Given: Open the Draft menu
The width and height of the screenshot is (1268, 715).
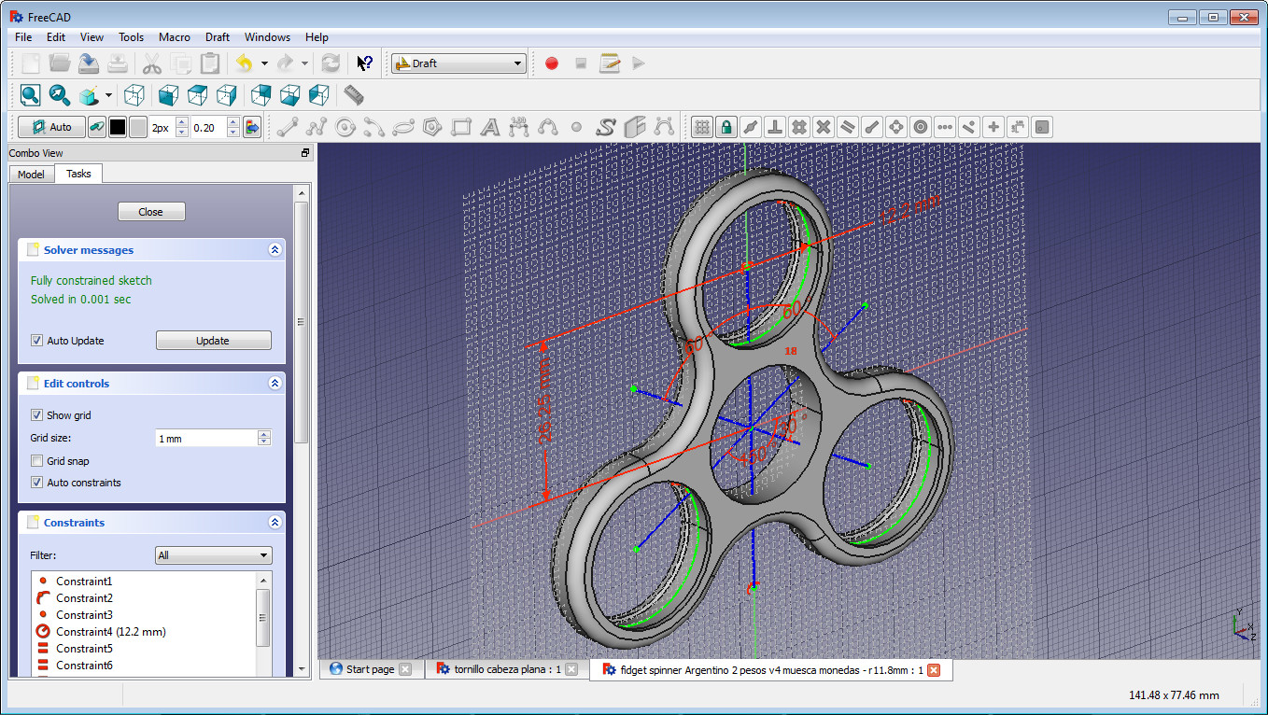Looking at the screenshot, I should coord(218,37).
